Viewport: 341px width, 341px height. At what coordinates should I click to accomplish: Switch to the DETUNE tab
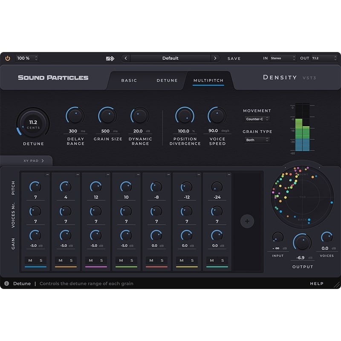coord(167,81)
